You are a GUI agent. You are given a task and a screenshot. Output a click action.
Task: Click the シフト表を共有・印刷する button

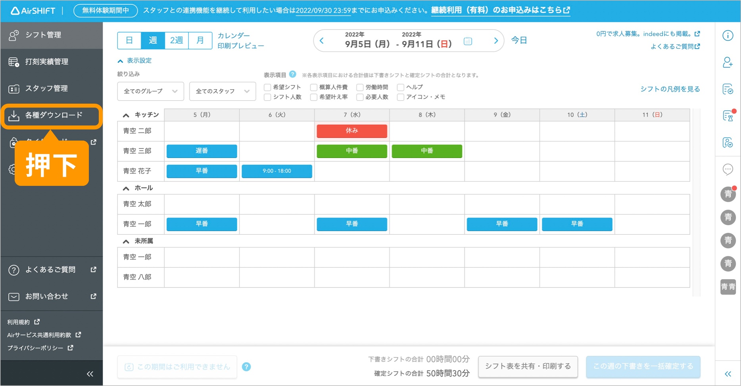528,366
